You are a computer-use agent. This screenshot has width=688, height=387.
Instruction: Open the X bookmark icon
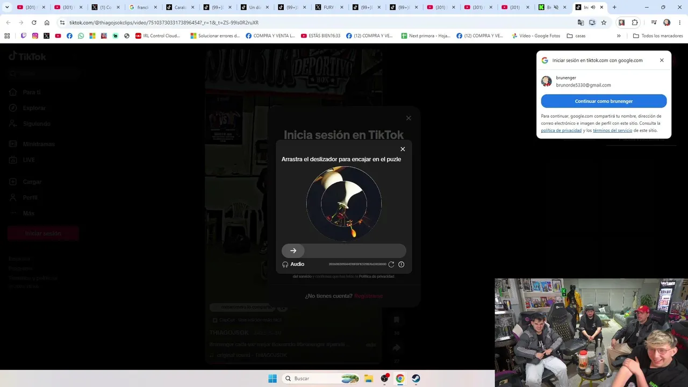46,36
